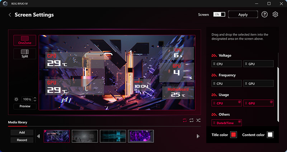Select the OneZone layout mode
The height and width of the screenshot is (152, 287).
[x=25, y=40]
